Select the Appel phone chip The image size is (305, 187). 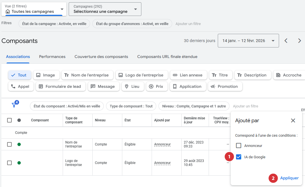pyautogui.click(x=21, y=86)
